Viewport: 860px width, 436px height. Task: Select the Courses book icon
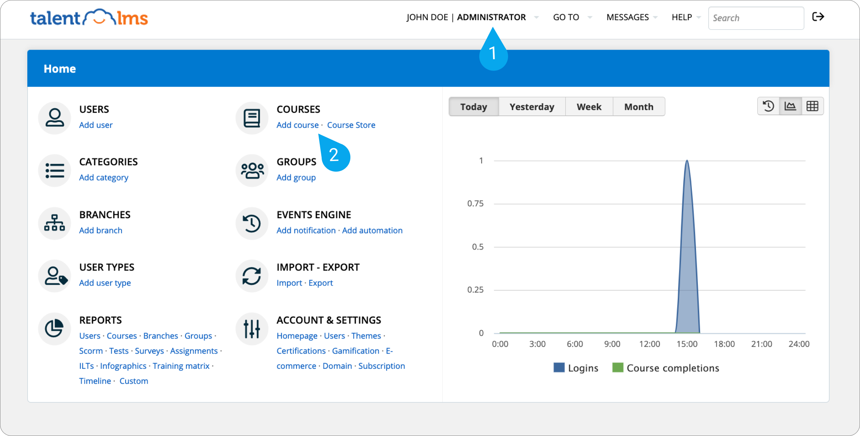coord(252,117)
